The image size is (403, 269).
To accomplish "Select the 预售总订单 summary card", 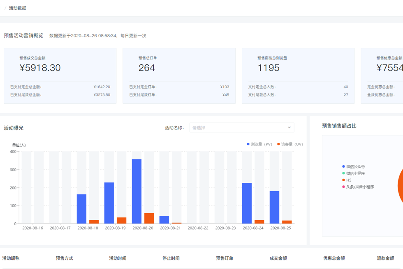I will tap(179, 76).
